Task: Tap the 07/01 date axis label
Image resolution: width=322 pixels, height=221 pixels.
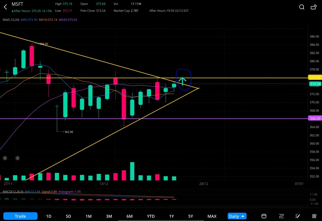Action: [x=299, y=184]
